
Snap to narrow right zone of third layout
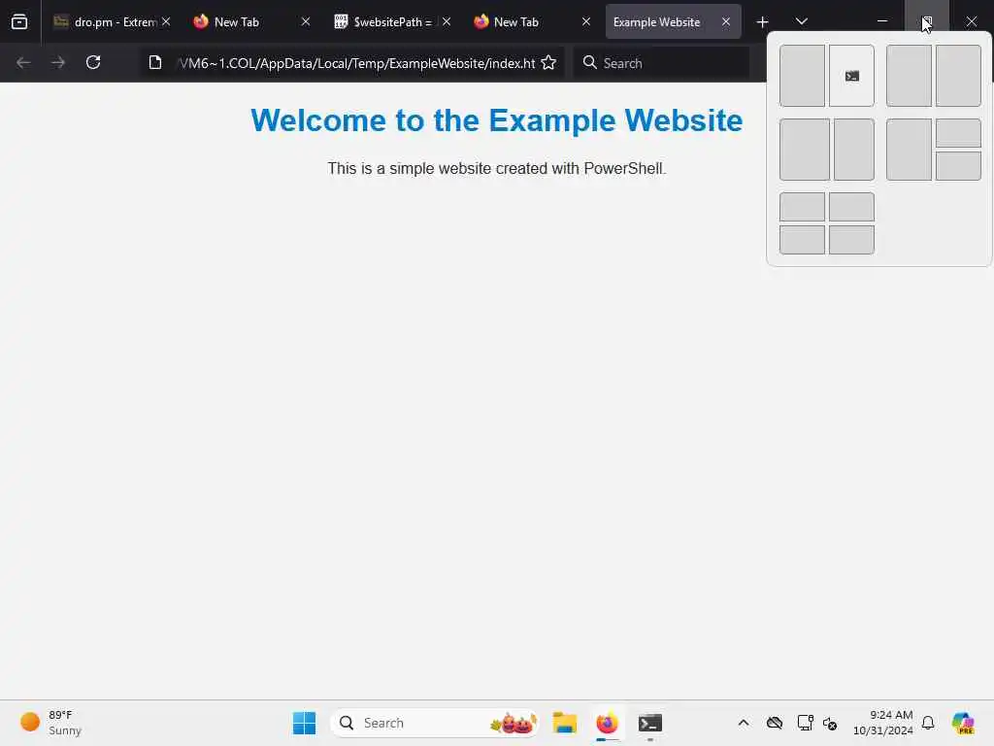pyautogui.click(x=854, y=150)
